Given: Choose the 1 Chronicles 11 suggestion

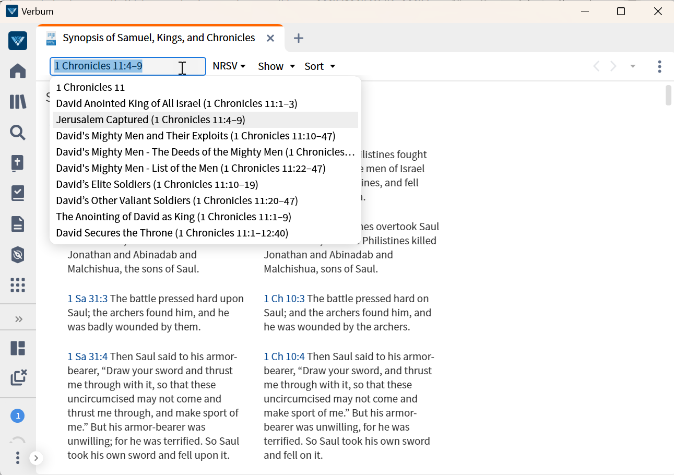Looking at the screenshot, I should pos(205,87).
